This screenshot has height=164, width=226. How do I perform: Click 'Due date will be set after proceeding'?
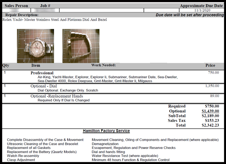tap(190, 15)
